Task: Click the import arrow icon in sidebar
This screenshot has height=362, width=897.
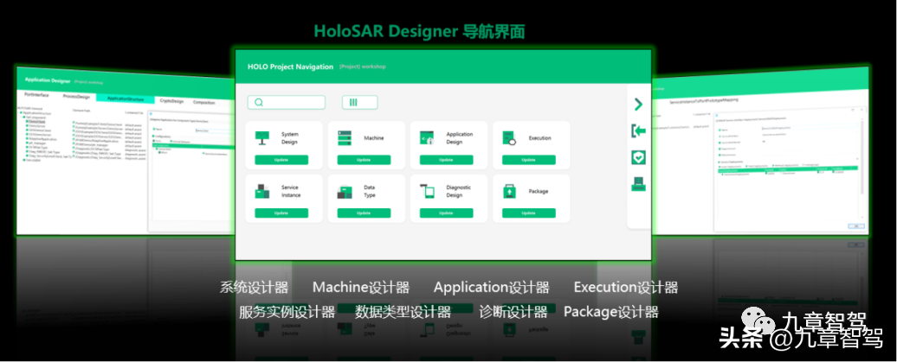Action: 638,130
